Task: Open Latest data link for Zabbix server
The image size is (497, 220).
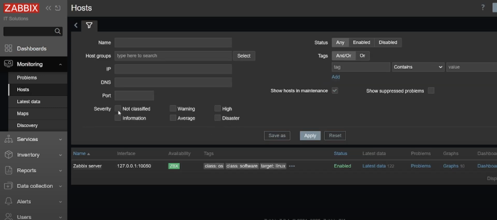Action: 374,166
